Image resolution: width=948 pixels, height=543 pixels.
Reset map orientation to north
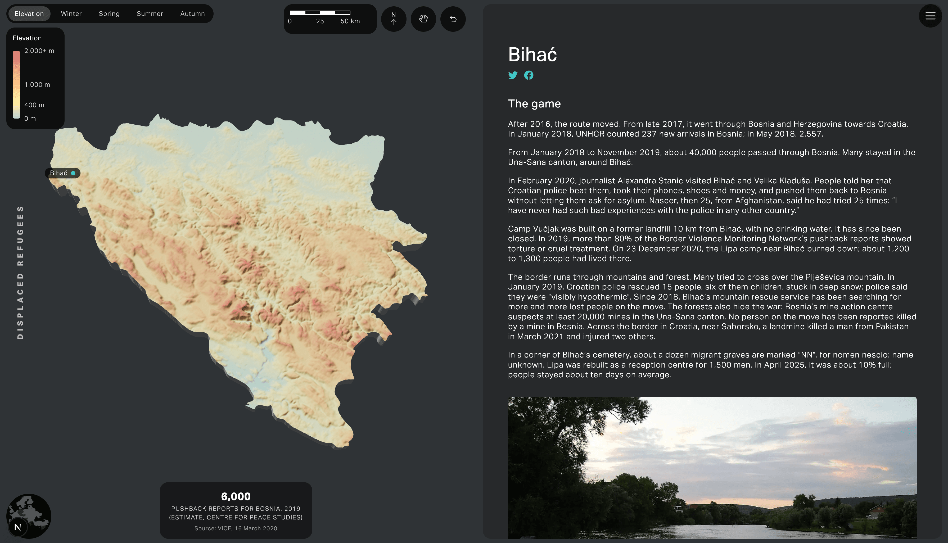pyautogui.click(x=394, y=19)
